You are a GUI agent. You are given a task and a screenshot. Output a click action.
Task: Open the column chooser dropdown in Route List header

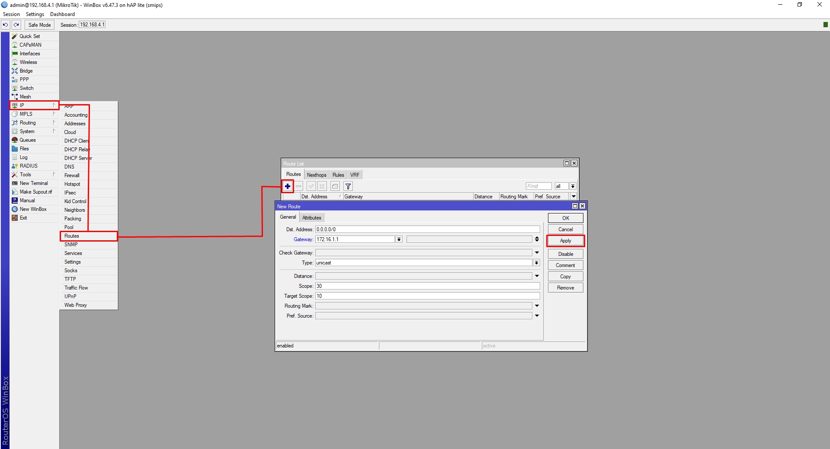[574, 197]
